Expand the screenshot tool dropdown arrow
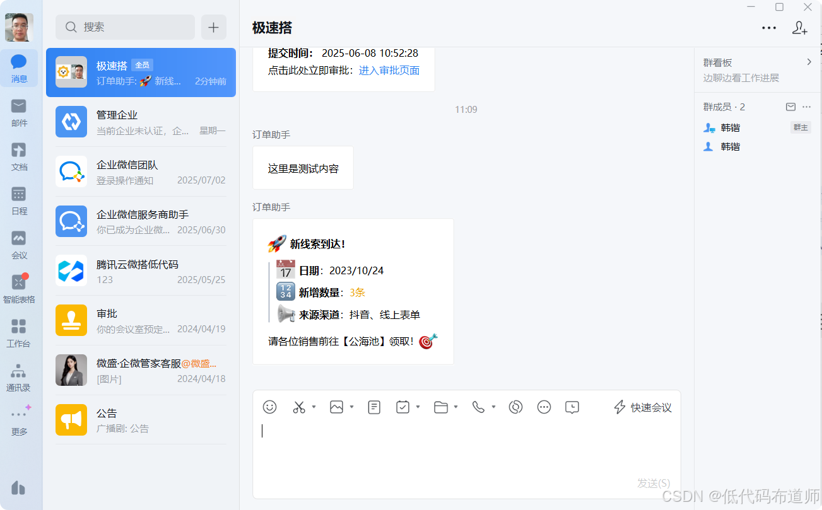Viewport: 822px width, 510px height. pyautogui.click(x=314, y=407)
